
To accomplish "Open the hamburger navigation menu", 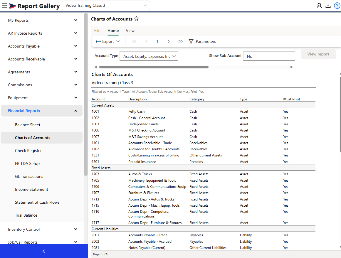I will coord(4,6).
